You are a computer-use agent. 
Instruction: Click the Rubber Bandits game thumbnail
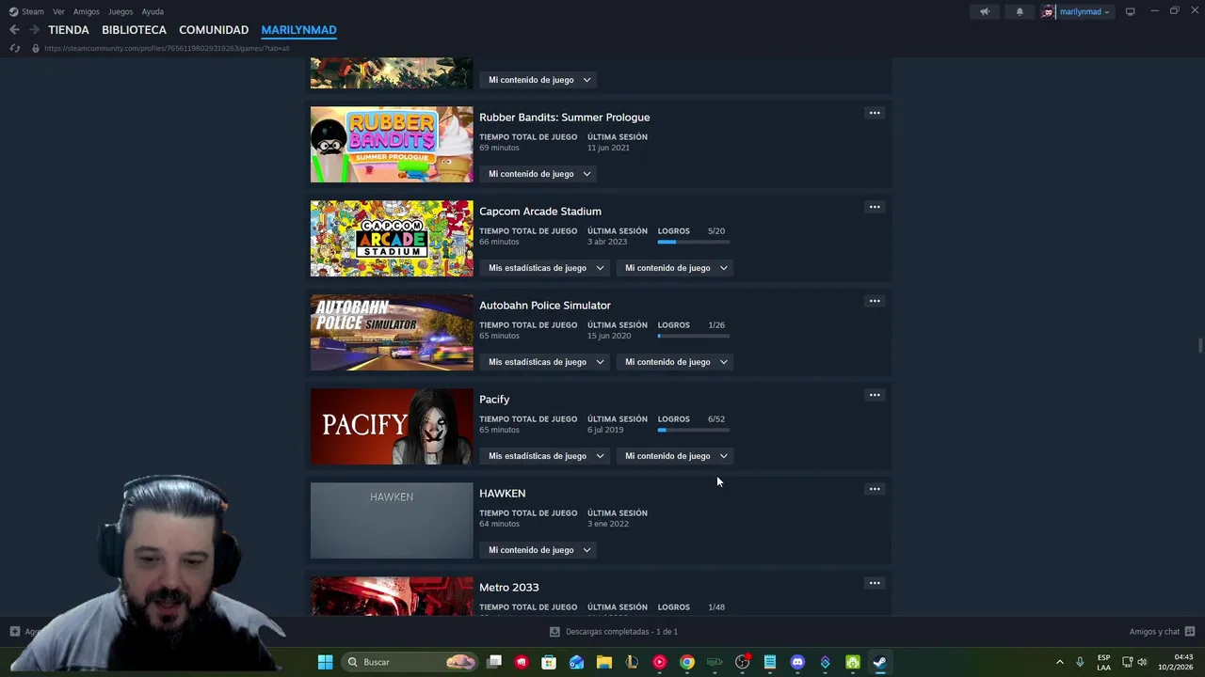coord(392,144)
